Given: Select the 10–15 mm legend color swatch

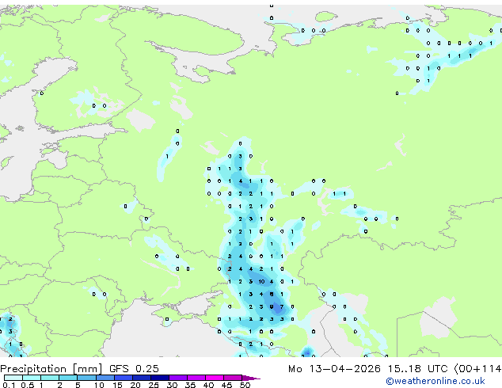Looking at the screenshot, I should click(105, 378).
